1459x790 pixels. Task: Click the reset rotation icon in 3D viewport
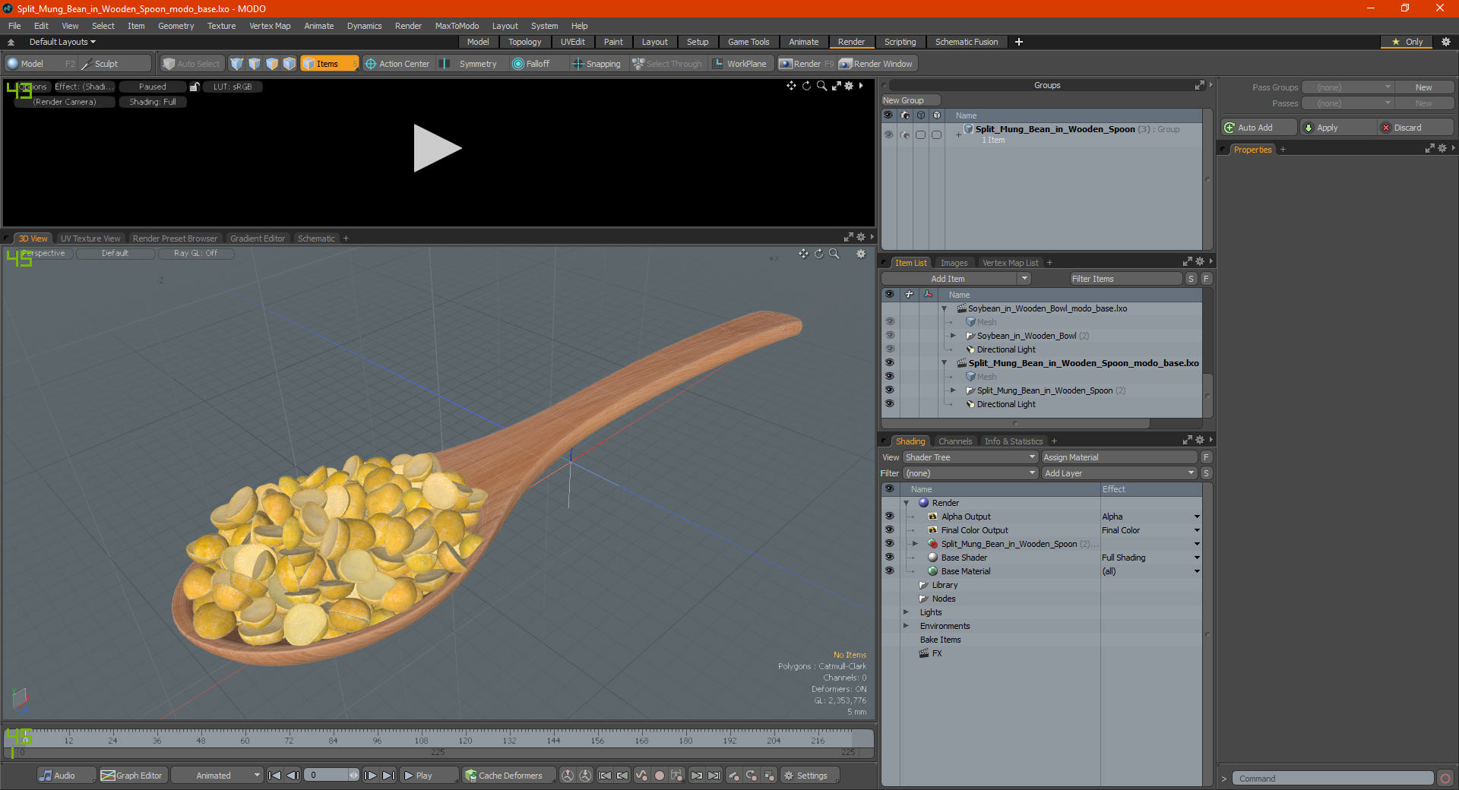818,254
